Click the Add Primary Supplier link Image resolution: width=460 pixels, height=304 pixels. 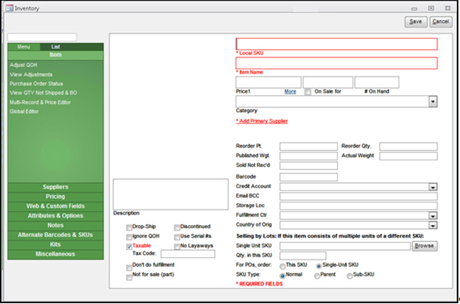262,121
